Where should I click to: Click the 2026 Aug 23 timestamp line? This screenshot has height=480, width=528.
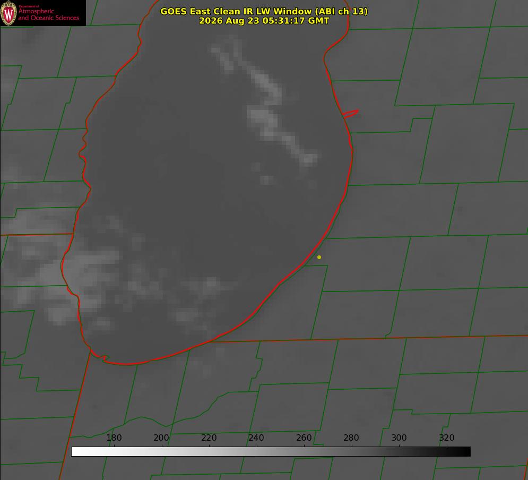point(264,21)
